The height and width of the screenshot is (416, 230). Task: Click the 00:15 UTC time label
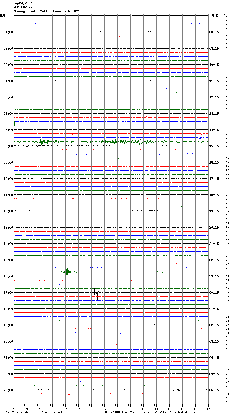click(214, 293)
